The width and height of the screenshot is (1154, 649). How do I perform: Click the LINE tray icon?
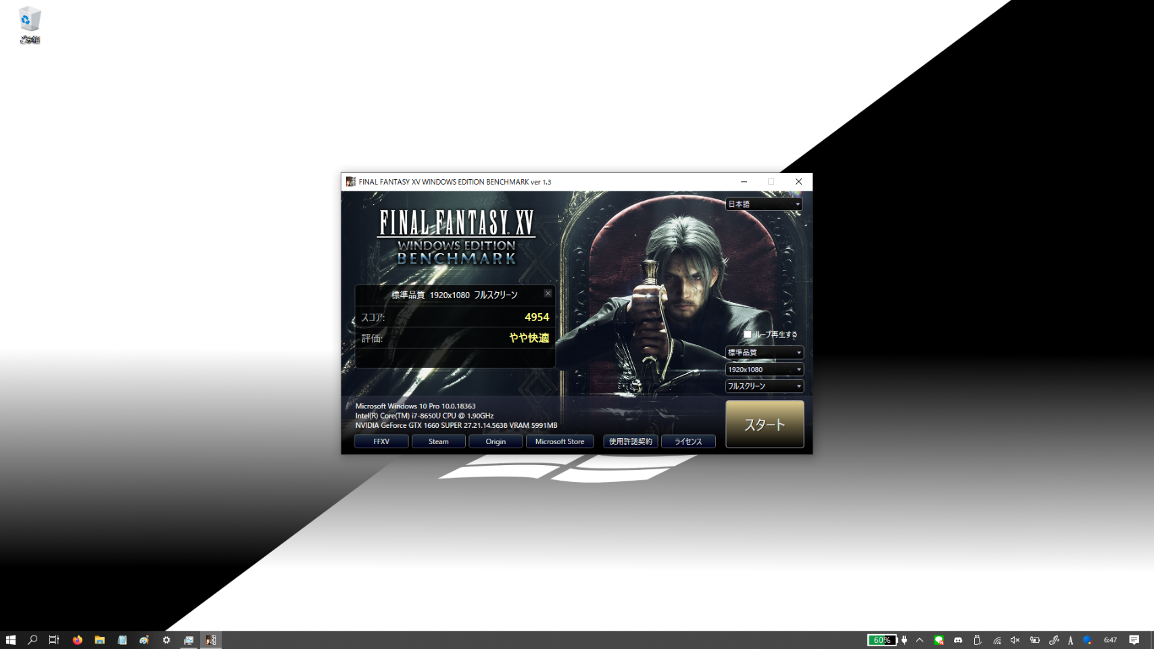[x=938, y=640]
